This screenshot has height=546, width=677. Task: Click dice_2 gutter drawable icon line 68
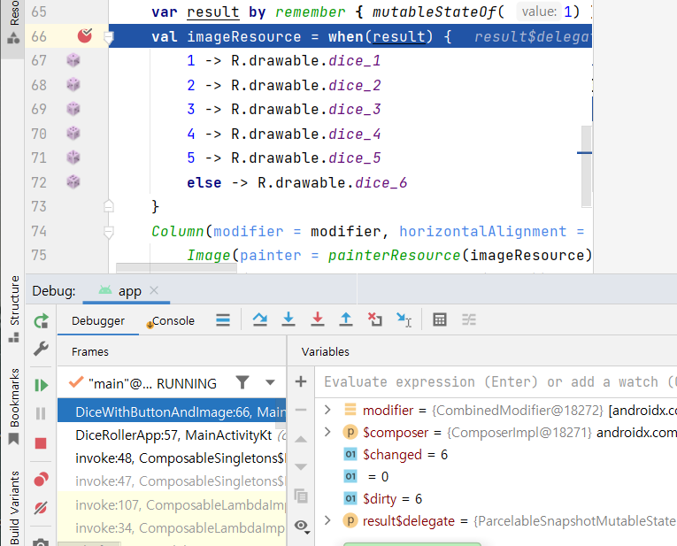73,84
